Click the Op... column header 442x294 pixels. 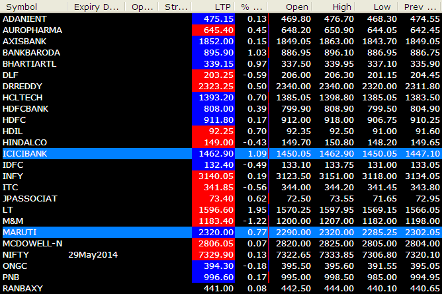pyautogui.click(x=142, y=7)
